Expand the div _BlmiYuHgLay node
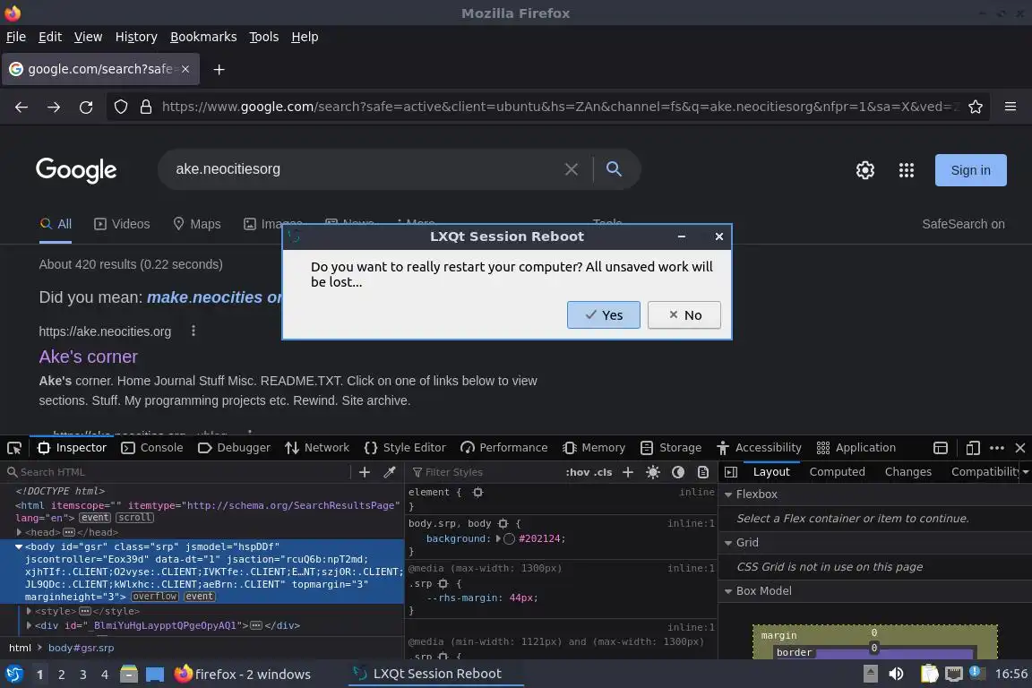The height and width of the screenshot is (688, 1032). (29, 625)
